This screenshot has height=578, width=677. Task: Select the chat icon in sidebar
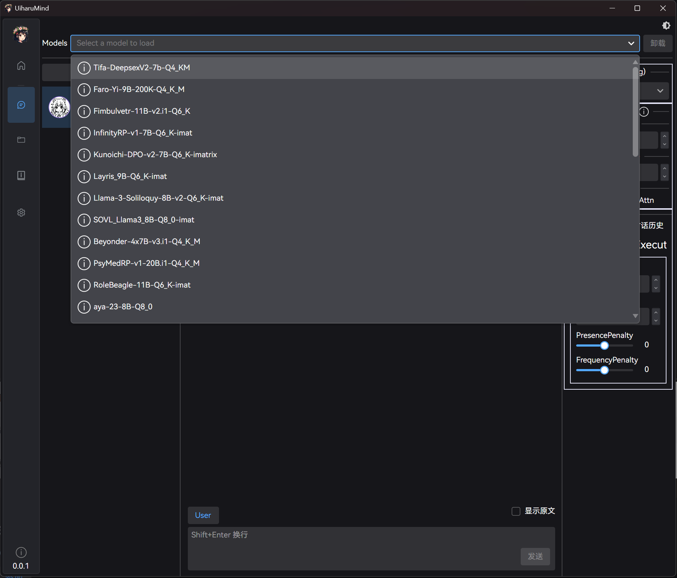(21, 105)
